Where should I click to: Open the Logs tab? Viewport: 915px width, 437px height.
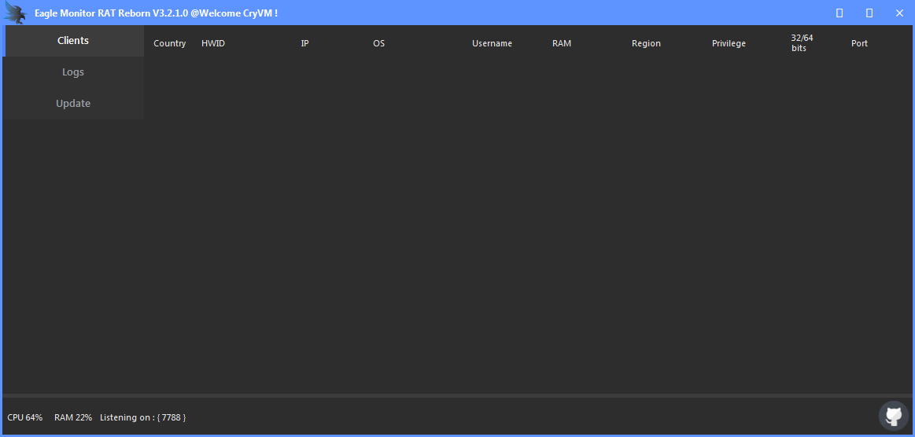click(x=73, y=72)
